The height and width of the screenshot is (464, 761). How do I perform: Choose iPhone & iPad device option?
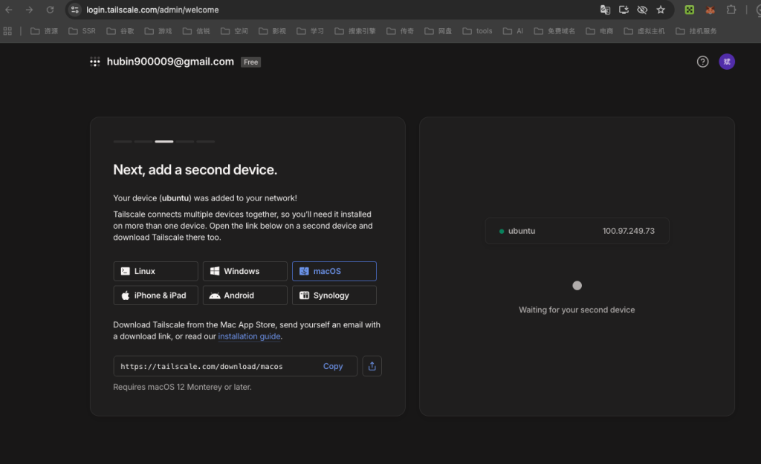point(155,295)
